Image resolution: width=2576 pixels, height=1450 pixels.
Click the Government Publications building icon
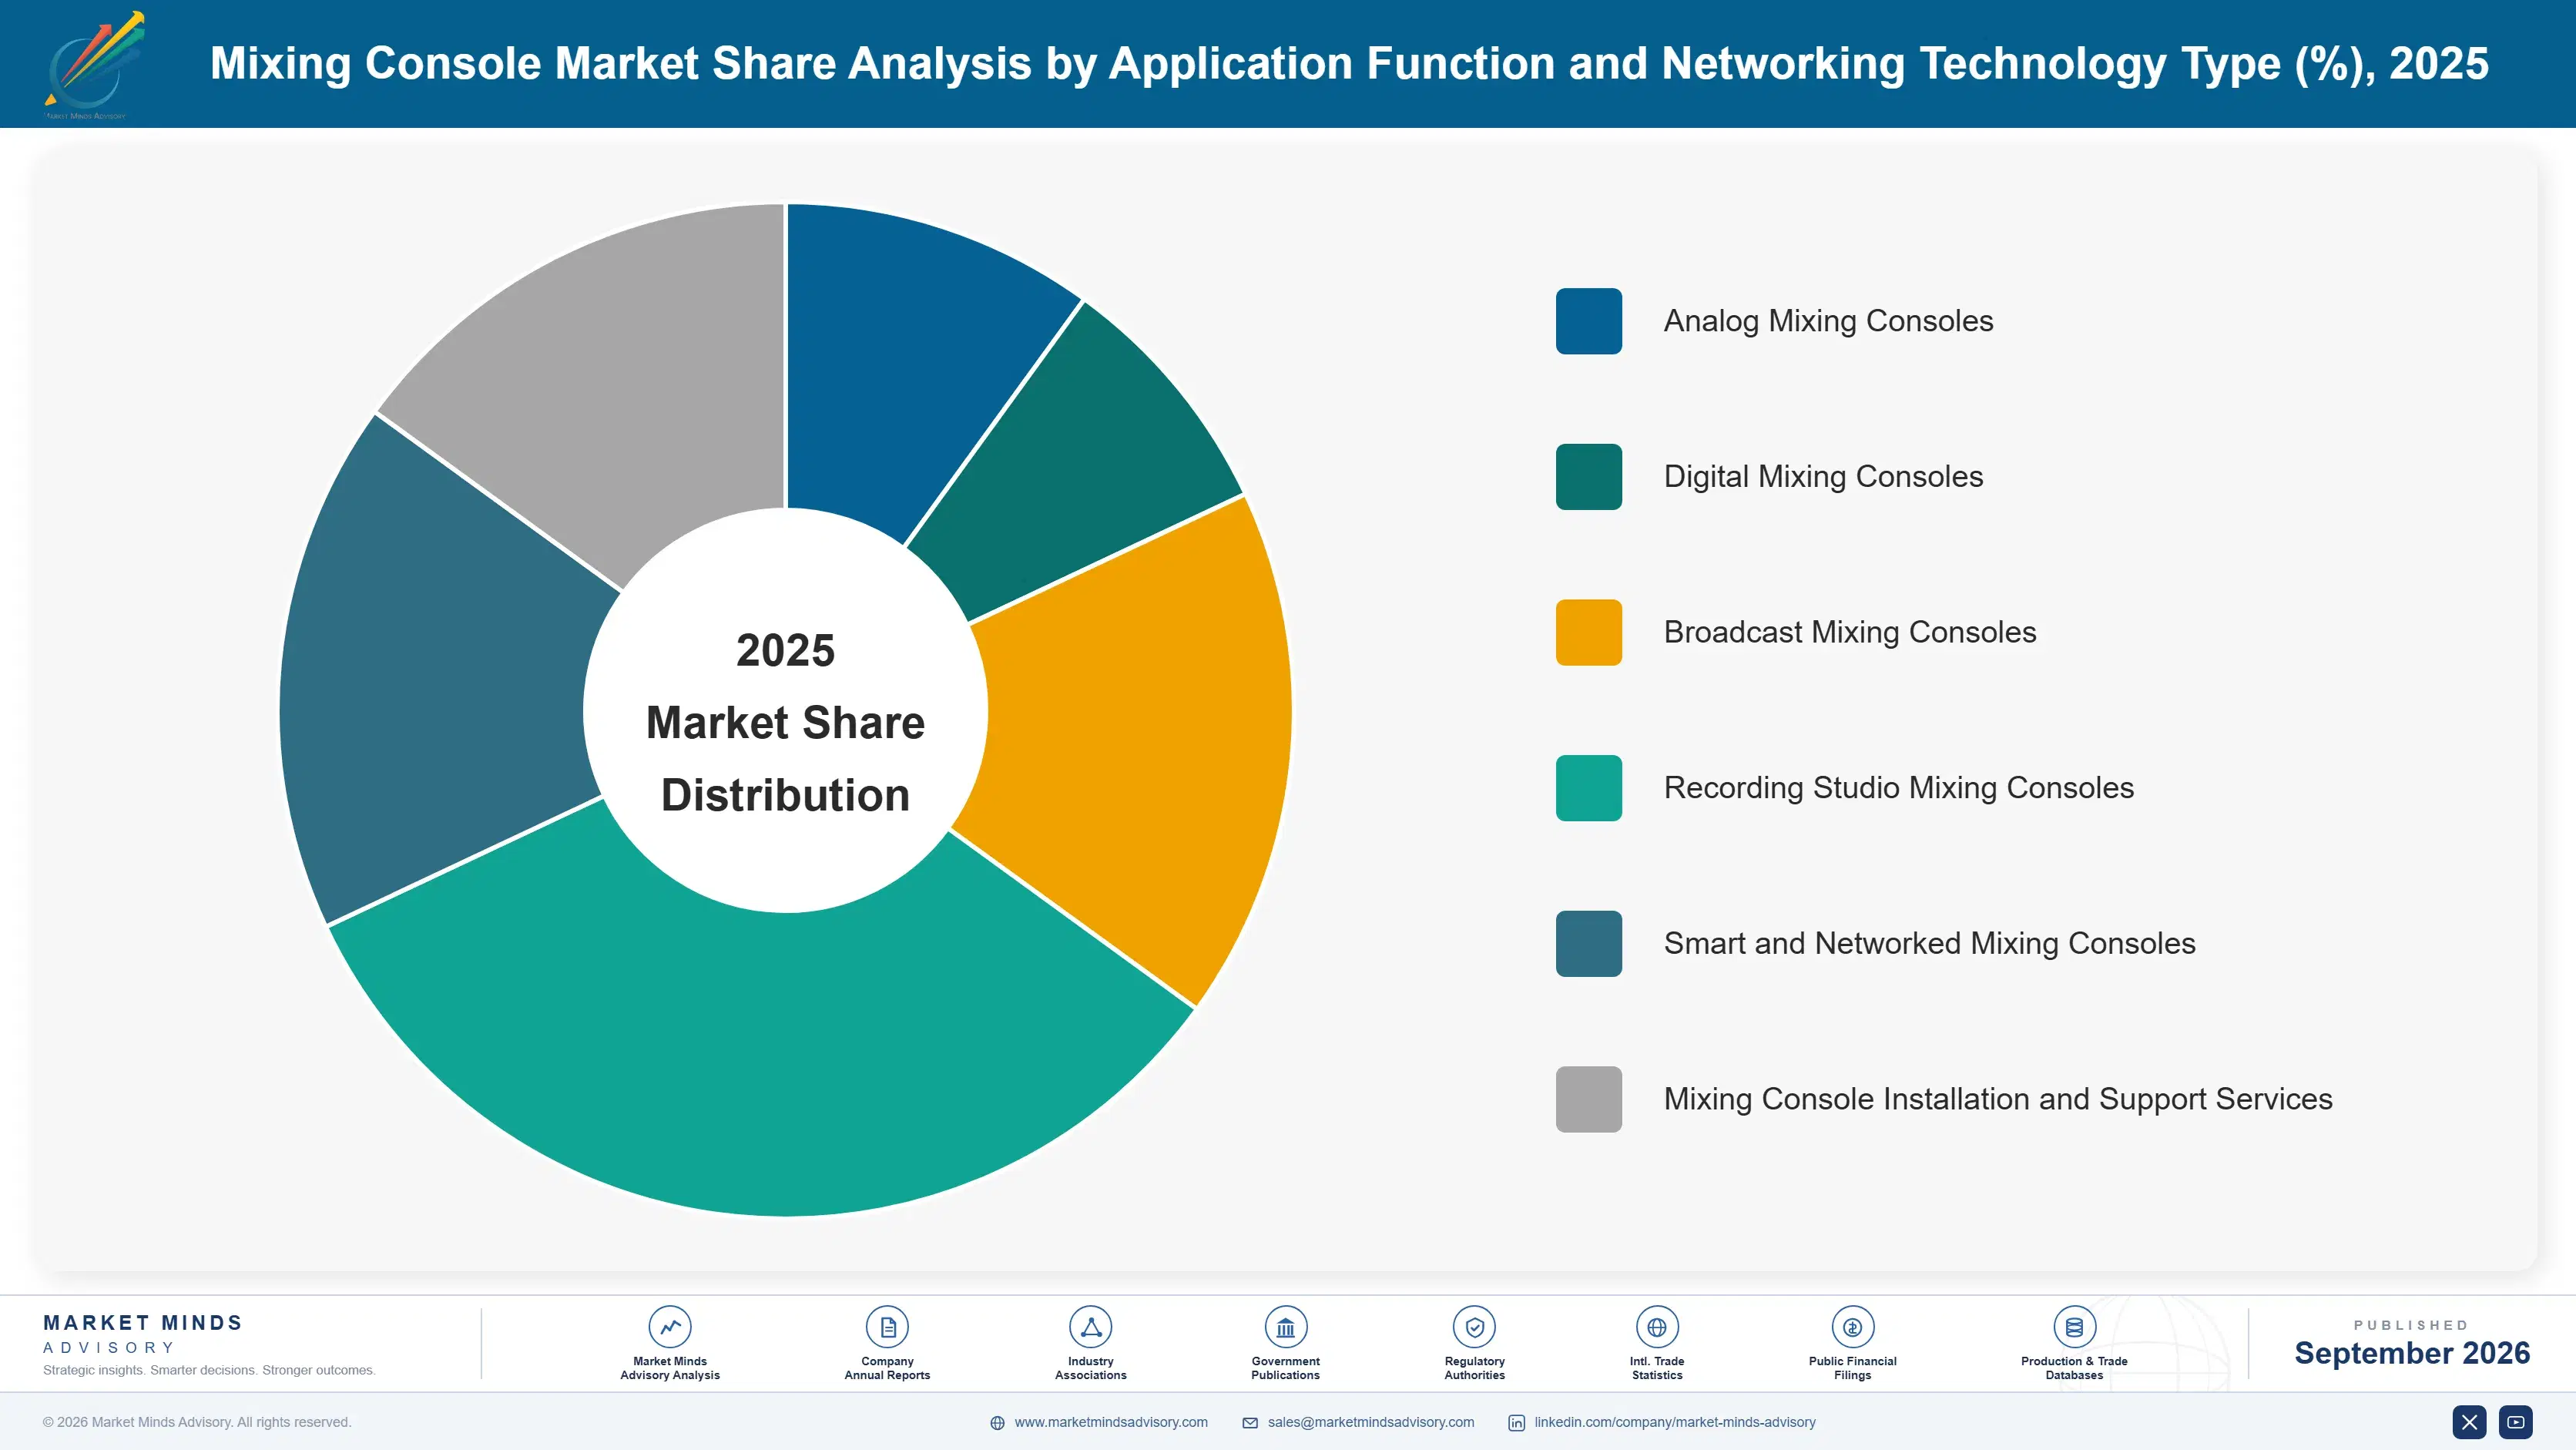[x=1285, y=1327]
